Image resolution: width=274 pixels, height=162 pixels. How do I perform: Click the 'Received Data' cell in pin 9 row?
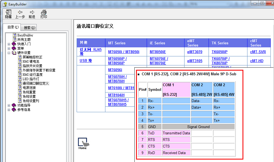pos(176,153)
